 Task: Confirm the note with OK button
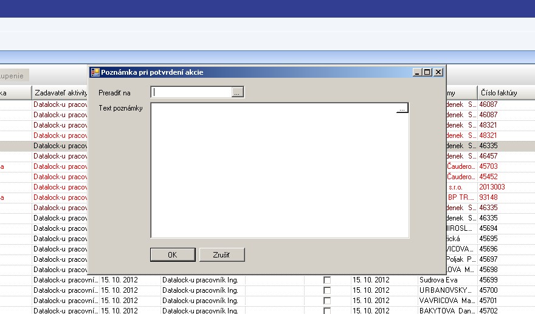[173, 254]
